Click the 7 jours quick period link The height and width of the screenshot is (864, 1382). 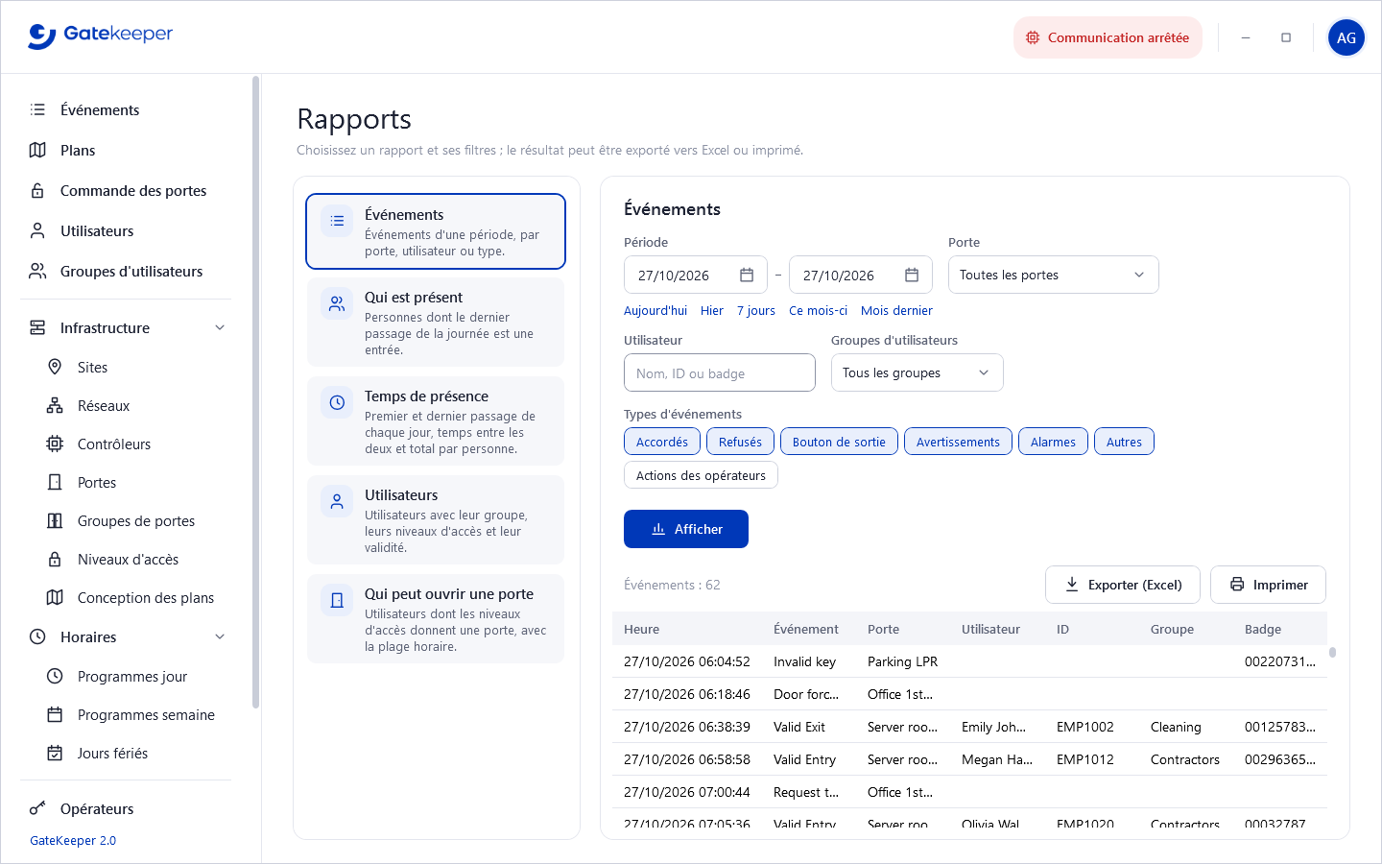coord(756,310)
